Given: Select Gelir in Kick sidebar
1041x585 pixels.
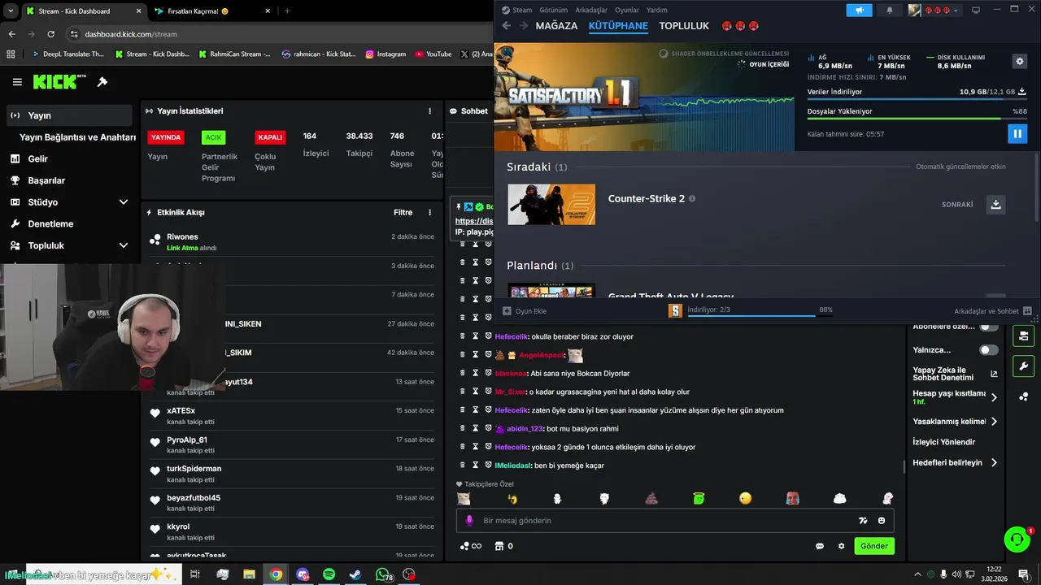Looking at the screenshot, I should click(x=38, y=159).
